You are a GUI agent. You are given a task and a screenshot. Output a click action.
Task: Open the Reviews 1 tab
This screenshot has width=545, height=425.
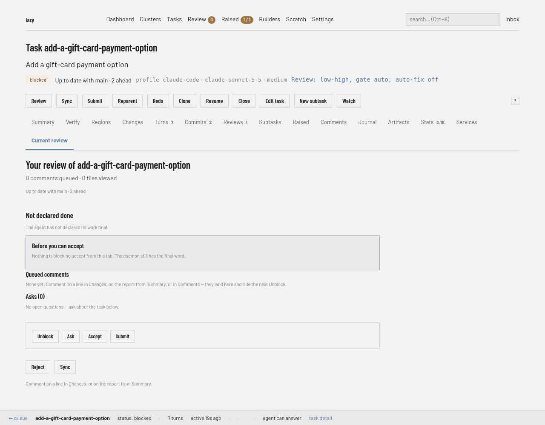(235, 122)
